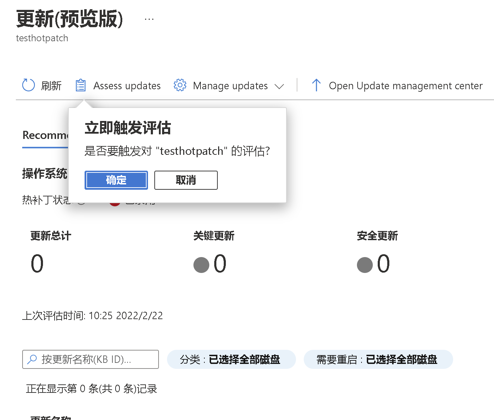This screenshot has height=420, width=494.
Task: Open the 需要重启 filter dropdown
Action: (x=378, y=359)
